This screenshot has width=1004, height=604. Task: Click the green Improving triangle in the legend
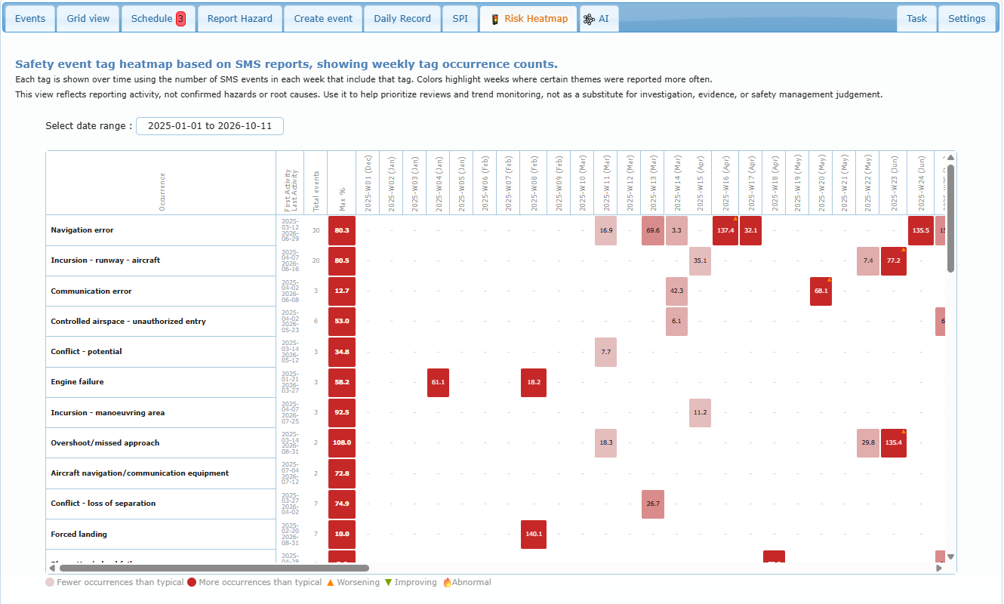tap(389, 582)
